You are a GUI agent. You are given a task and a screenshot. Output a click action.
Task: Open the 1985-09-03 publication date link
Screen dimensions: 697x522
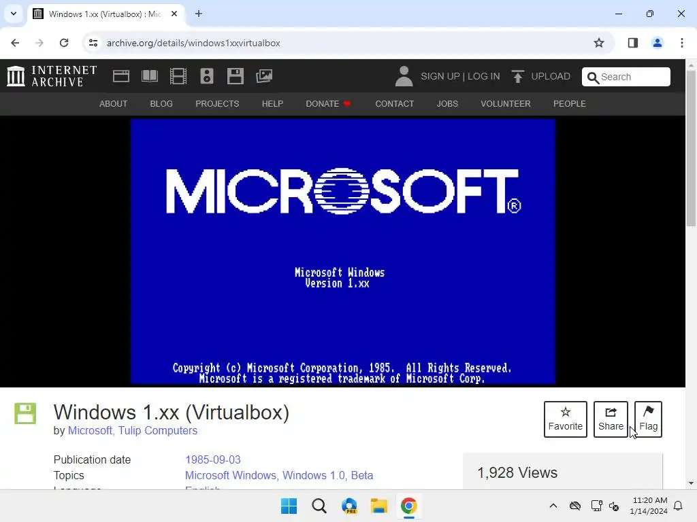pyautogui.click(x=213, y=460)
